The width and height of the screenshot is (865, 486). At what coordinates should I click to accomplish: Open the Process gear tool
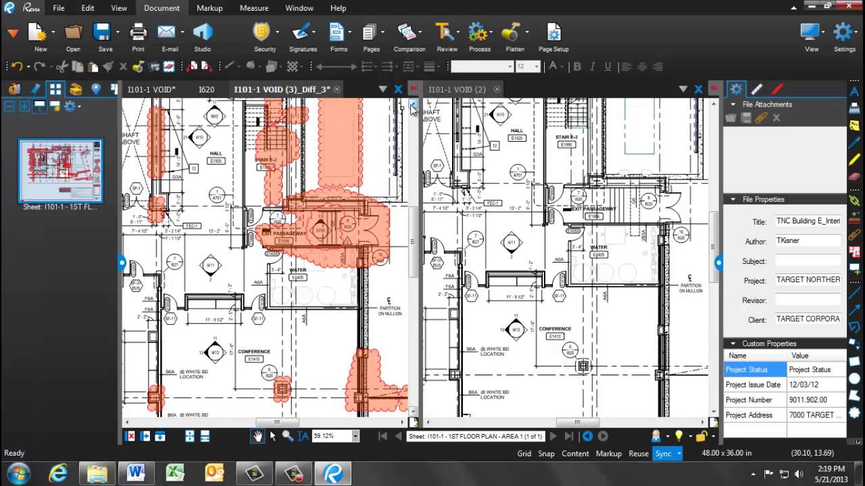coord(478,32)
